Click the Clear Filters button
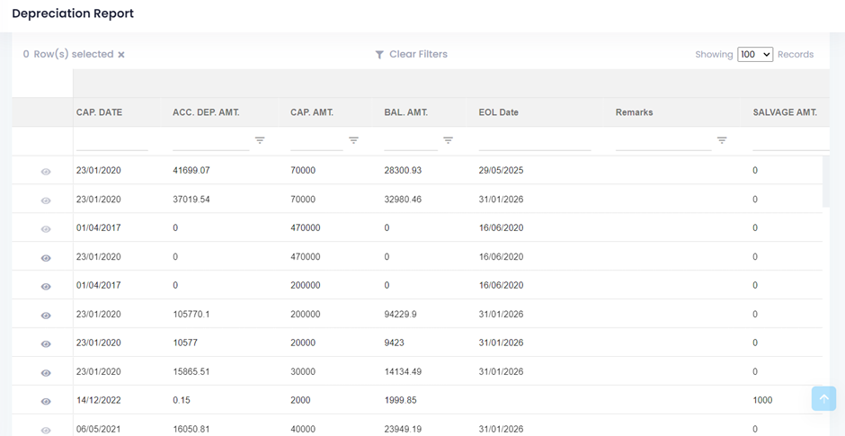 click(x=411, y=55)
